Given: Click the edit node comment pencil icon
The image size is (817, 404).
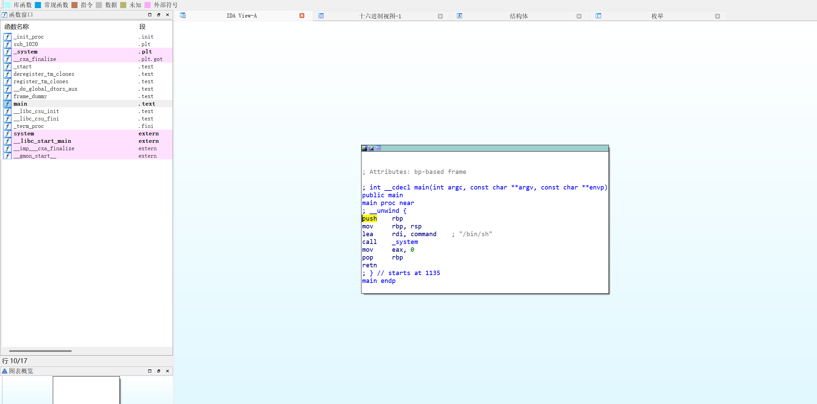Looking at the screenshot, I should click(x=371, y=148).
